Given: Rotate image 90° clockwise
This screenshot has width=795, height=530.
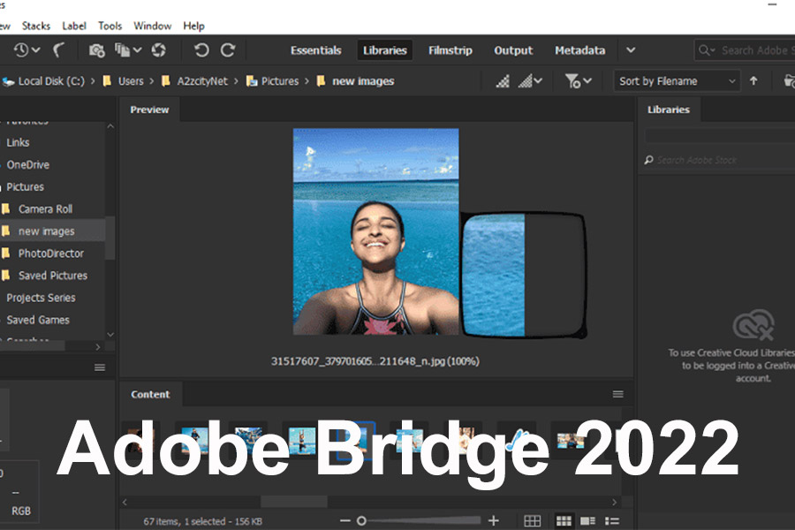Looking at the screenshot, I should click(x=228, y=50).
